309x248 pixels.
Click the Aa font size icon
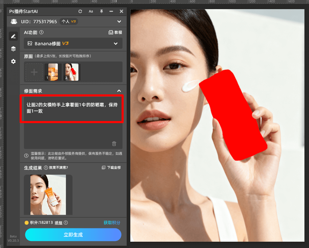tap(91, 11)
